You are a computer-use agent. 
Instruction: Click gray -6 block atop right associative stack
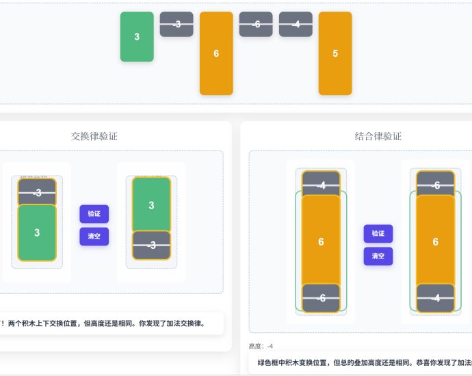click(436, 184)
